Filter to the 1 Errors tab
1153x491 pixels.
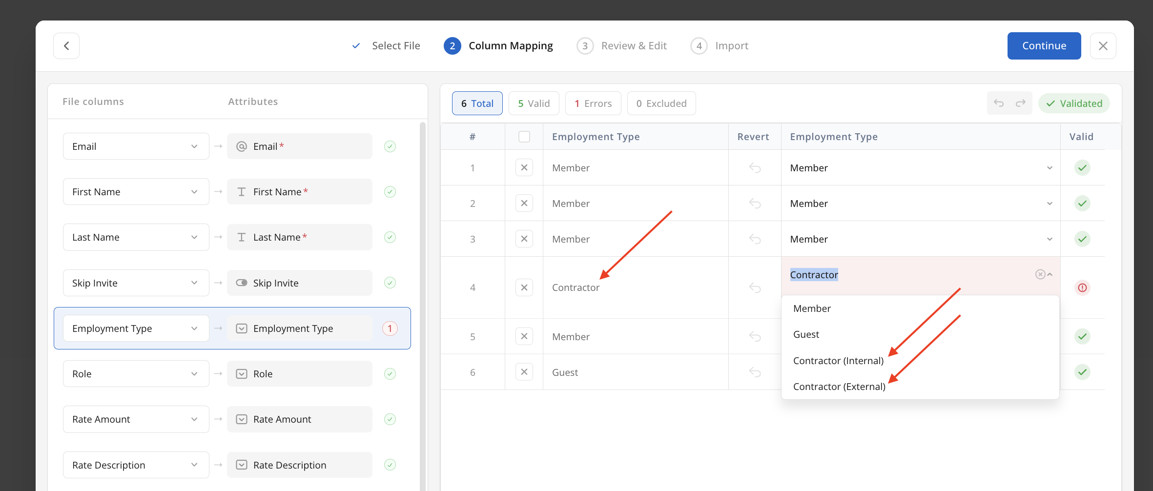tap(593, 103)
